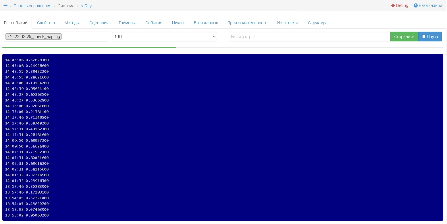
Task: Click log line 14:07:31 0.60031600
Action: (27, 158)
